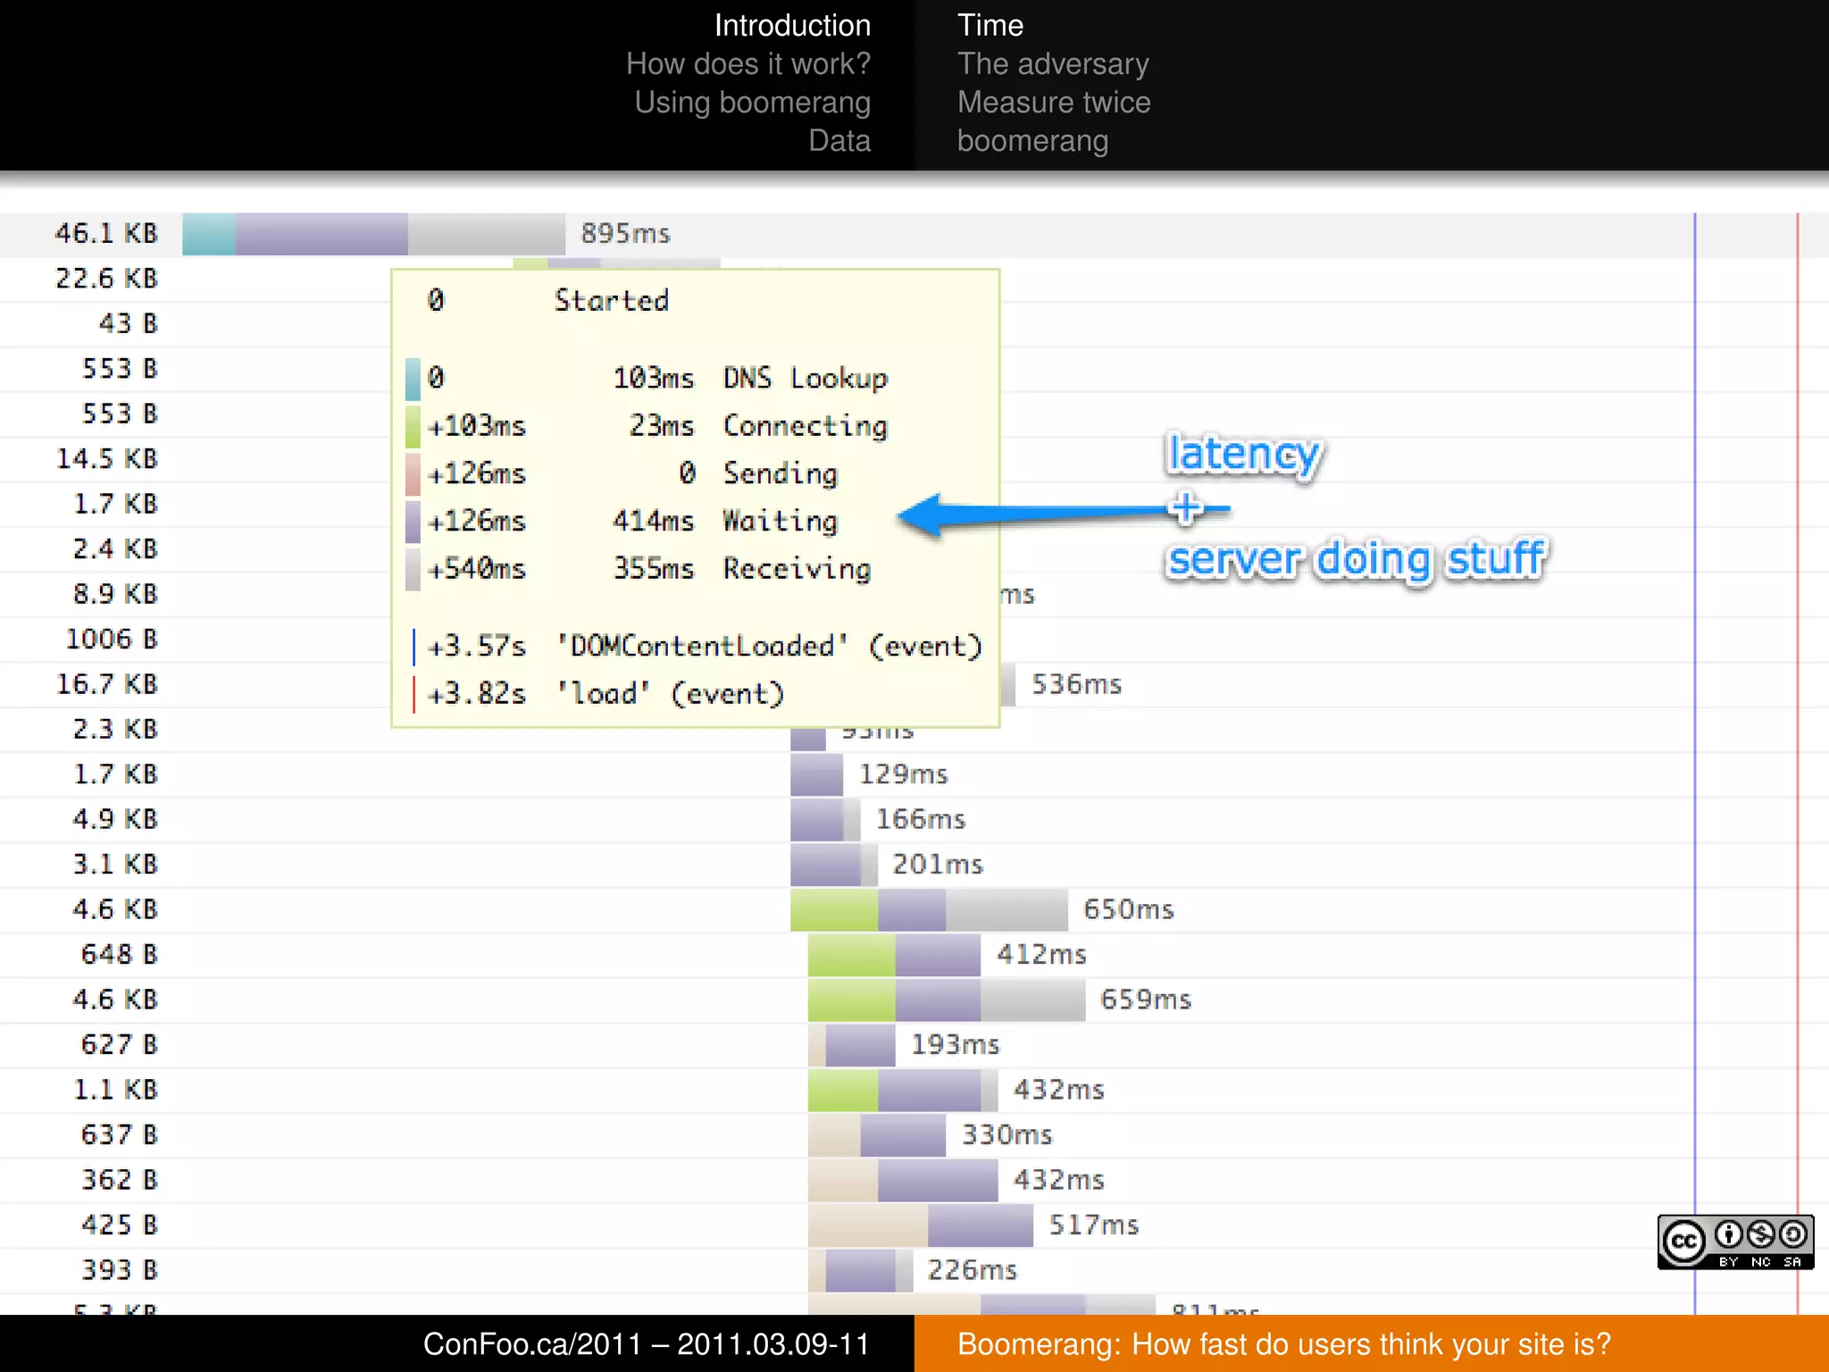1829x1372 pixels.
Task: Go to How does it work? section
Action: (x=747, y=63)
